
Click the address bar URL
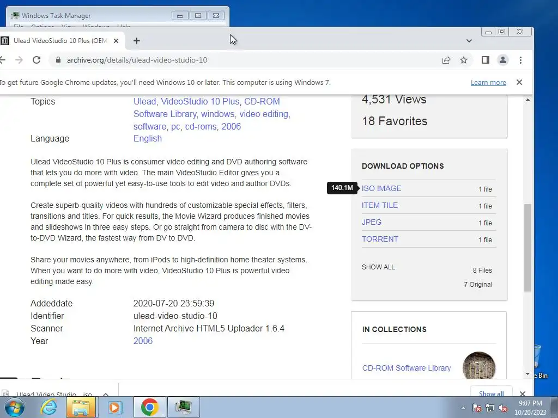coord(137,60)
